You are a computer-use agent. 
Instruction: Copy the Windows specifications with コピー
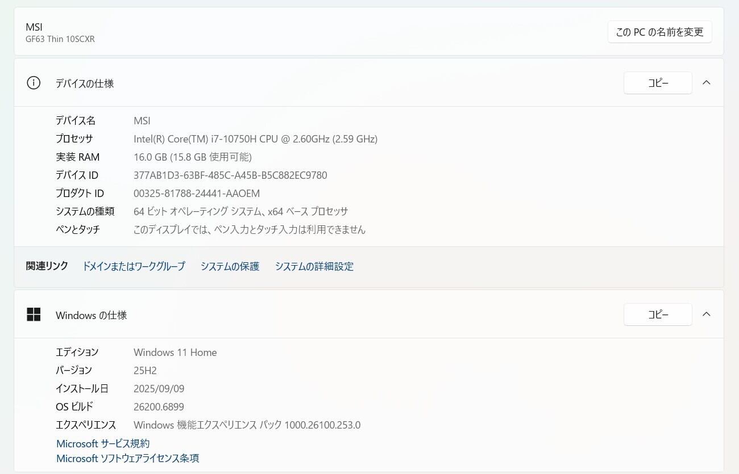[x=658, y=314]
